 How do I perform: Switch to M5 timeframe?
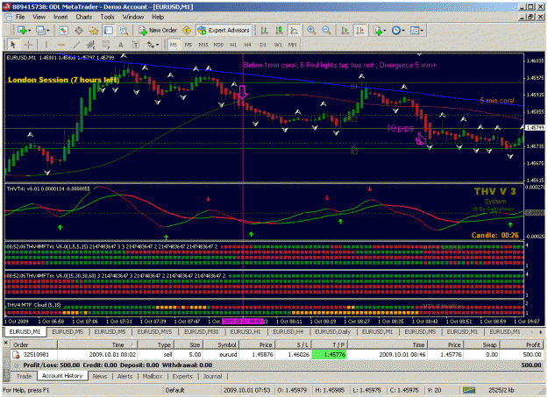point(189,45)
